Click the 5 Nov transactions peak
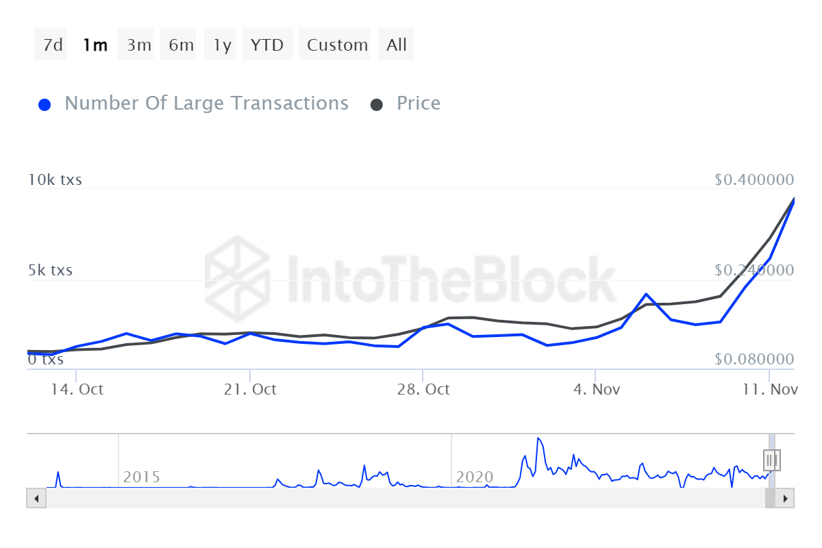Viewport: 822px width, 548px height. pyautogui.click(x=646, y=294)
